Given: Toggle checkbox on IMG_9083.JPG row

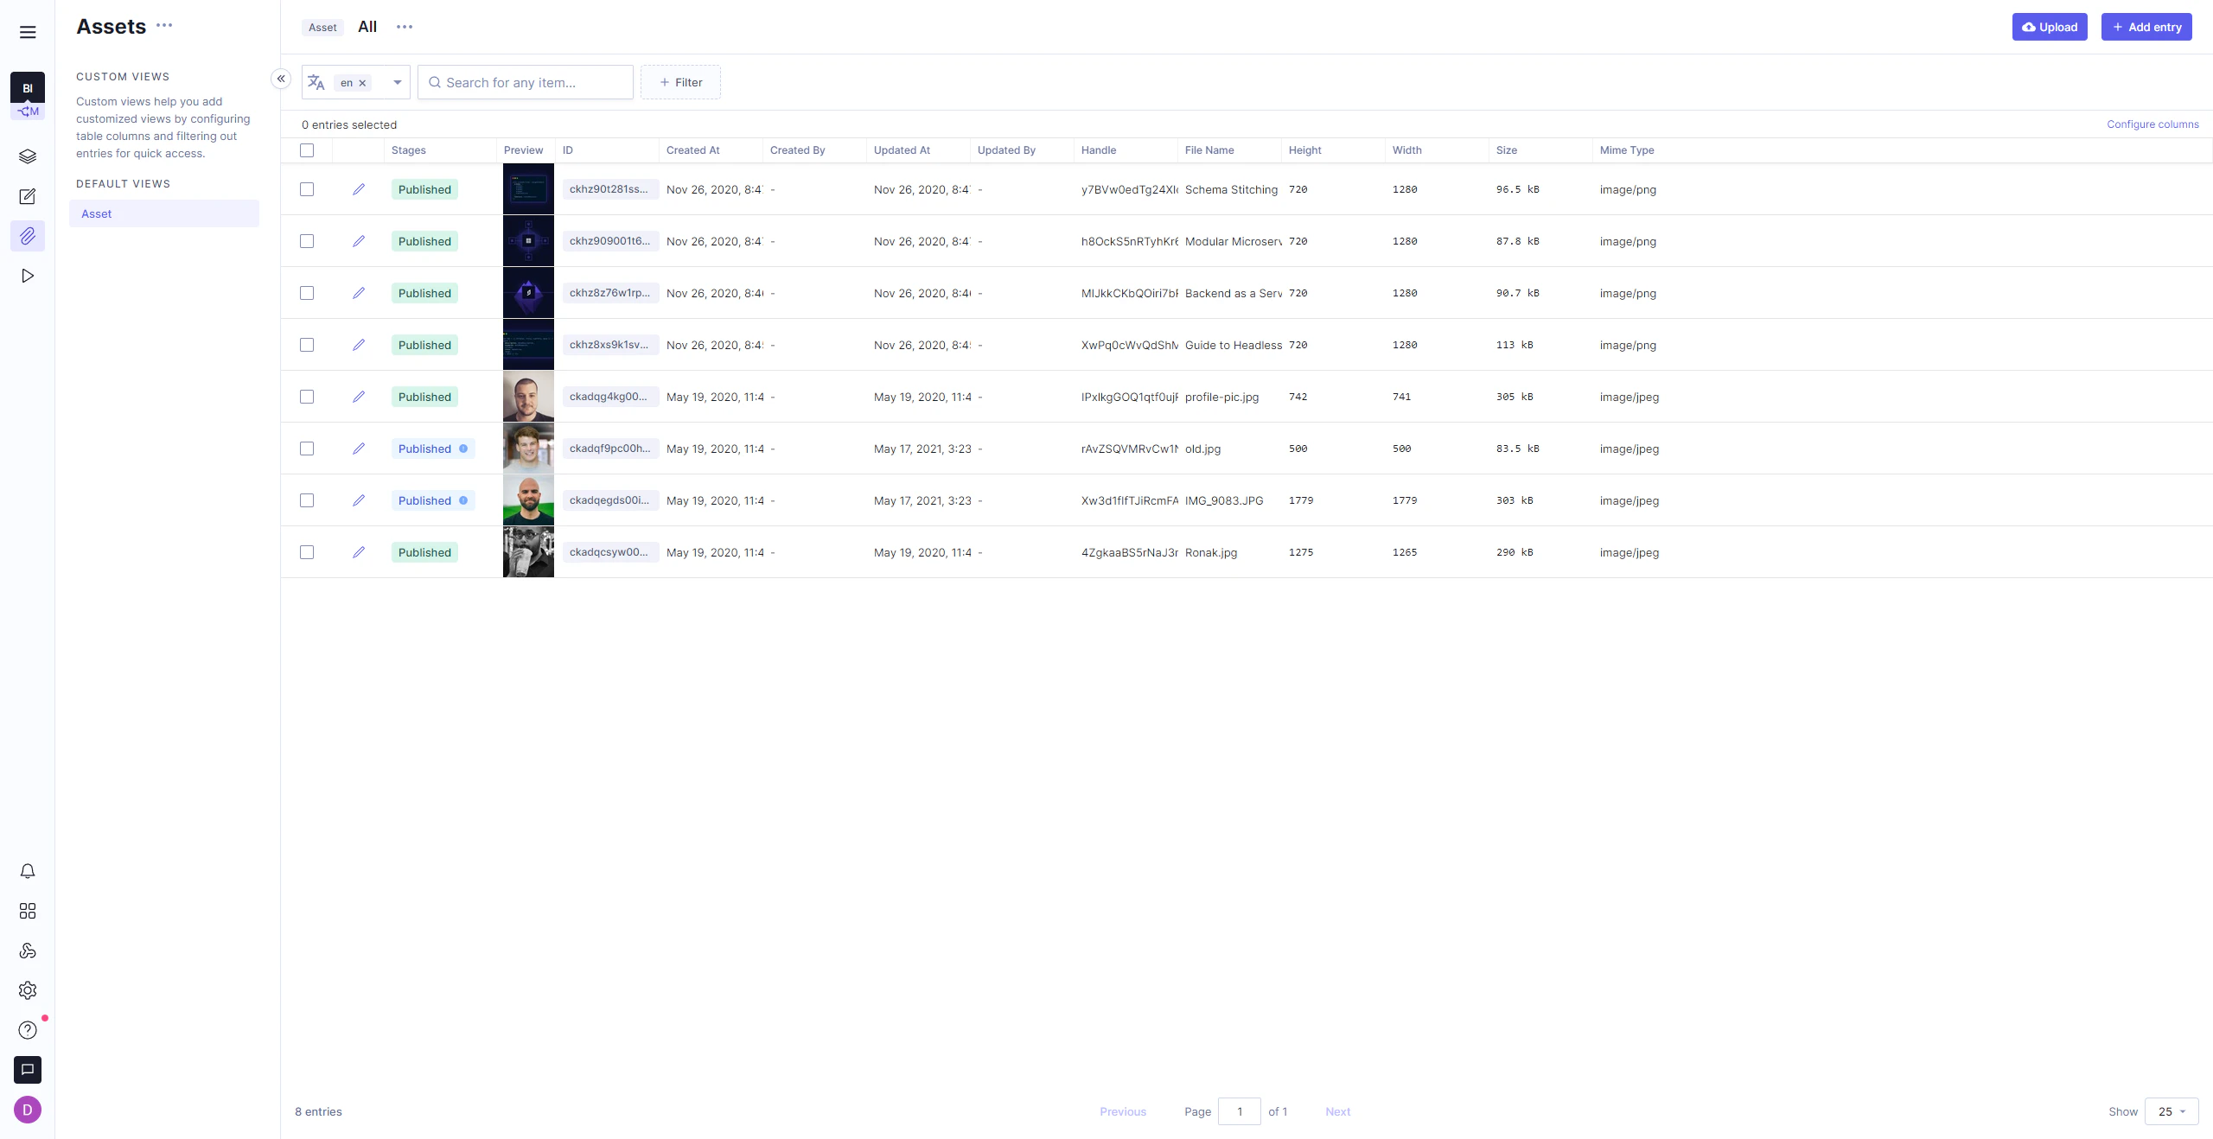Looking at the screenshot, I should pos(307,500).
